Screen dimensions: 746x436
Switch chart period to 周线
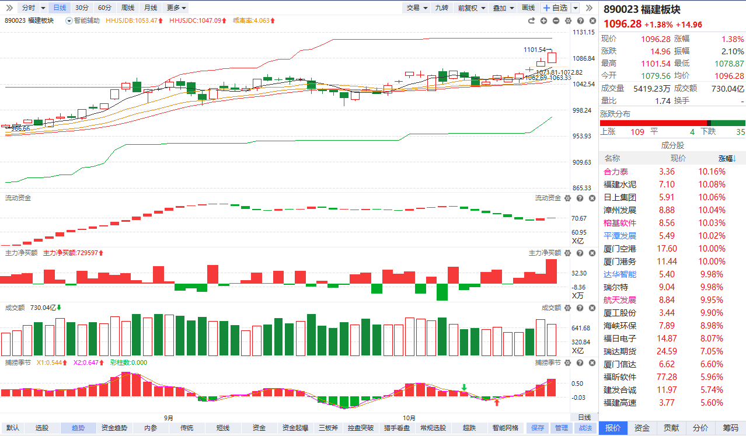[x=127, y=8]
